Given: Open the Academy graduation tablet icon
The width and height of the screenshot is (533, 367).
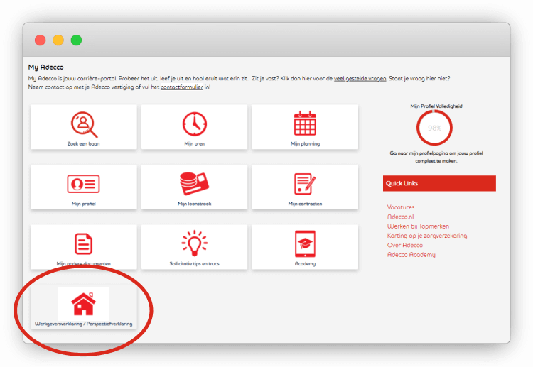Looking at the screenshot, I should tap(305, 243).
